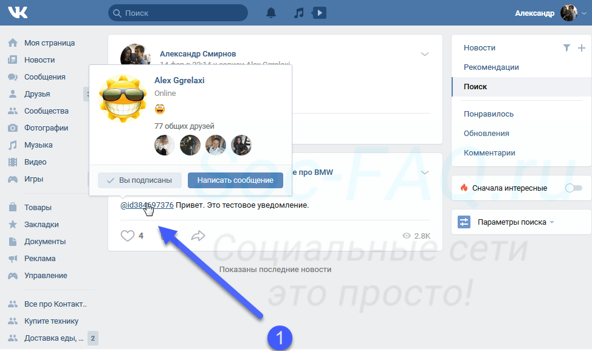Click the plus icon to add news tab
592x351 pixels.
(x=581, y=48)
